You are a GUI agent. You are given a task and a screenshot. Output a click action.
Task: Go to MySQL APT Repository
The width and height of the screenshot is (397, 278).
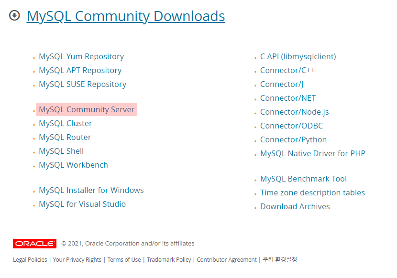[80, 70]
